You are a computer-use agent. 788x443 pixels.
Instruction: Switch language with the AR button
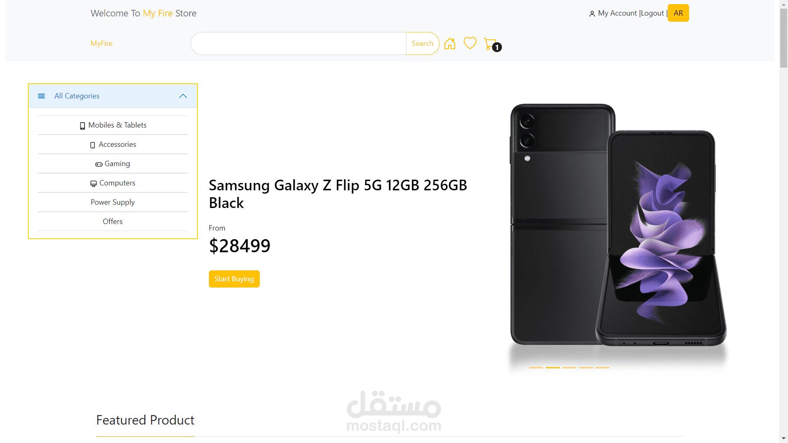pos(678,13)
